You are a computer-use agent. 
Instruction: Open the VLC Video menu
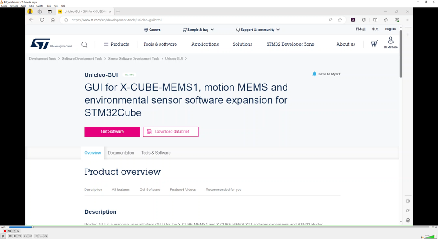31,6
